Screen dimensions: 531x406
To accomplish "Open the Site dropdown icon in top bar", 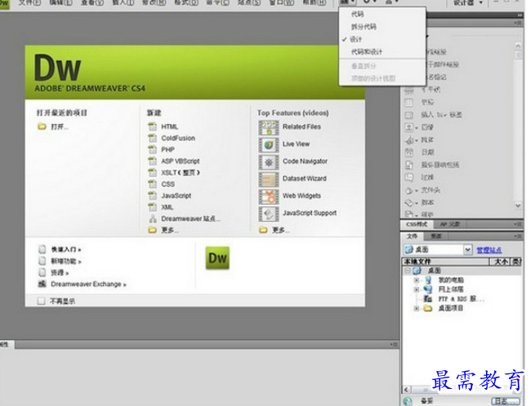I will [390, 2].
